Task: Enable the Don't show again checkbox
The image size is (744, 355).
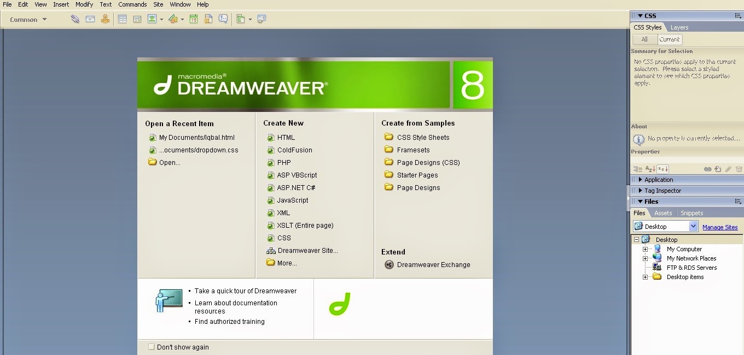Action: pos(151,347)
